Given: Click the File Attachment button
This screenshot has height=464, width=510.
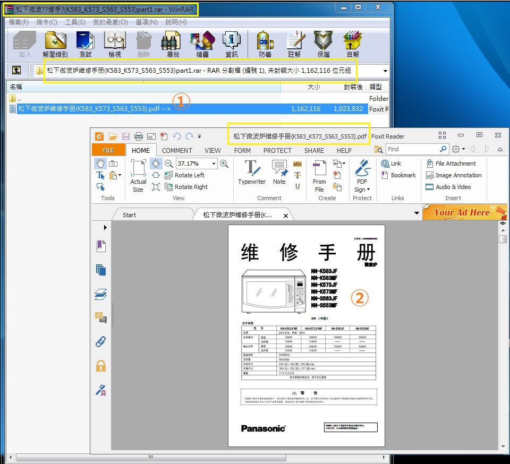Looking at the screenshot, I should [452, 164].
